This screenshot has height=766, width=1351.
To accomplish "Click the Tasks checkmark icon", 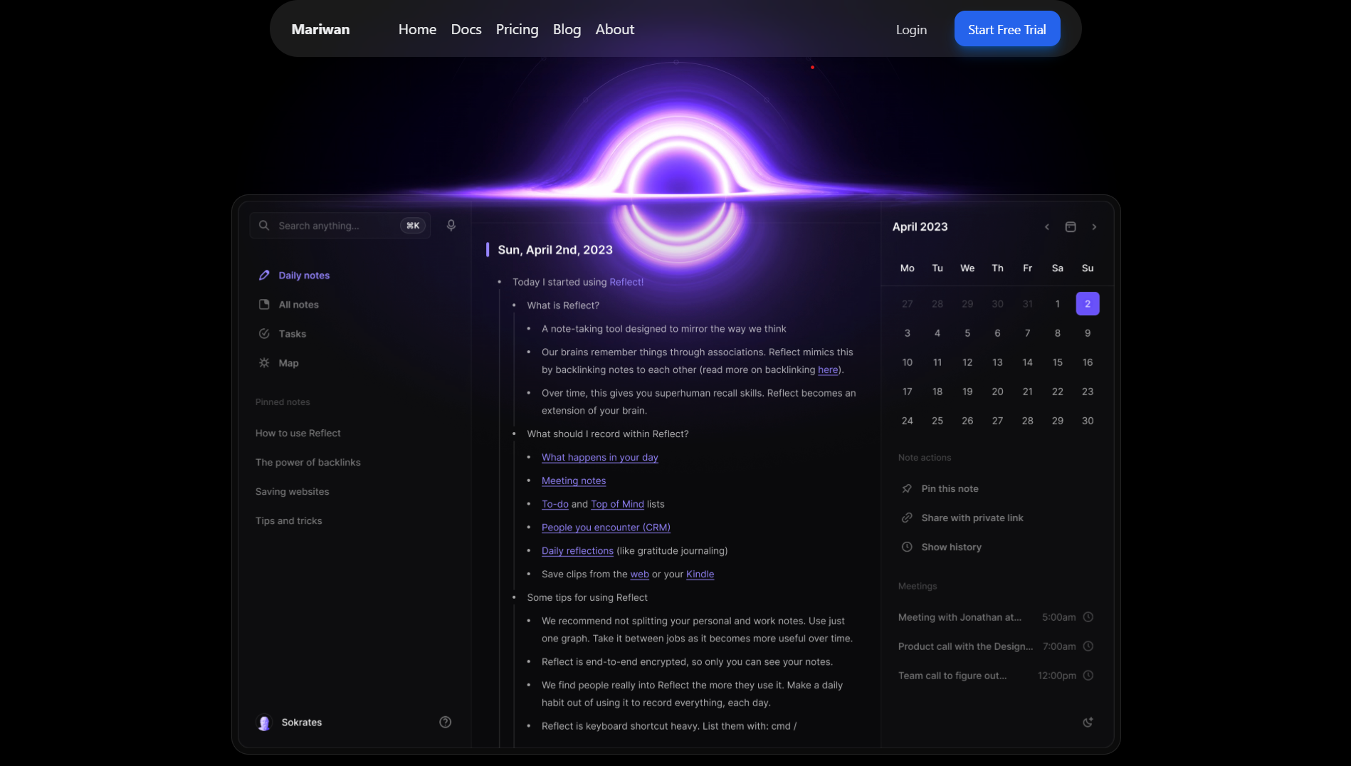I will click(264, 334).
